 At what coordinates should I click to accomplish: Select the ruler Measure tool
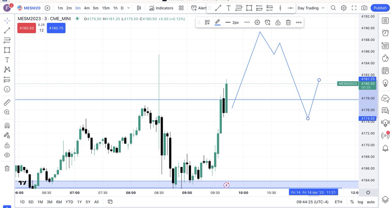click(7, 103)
